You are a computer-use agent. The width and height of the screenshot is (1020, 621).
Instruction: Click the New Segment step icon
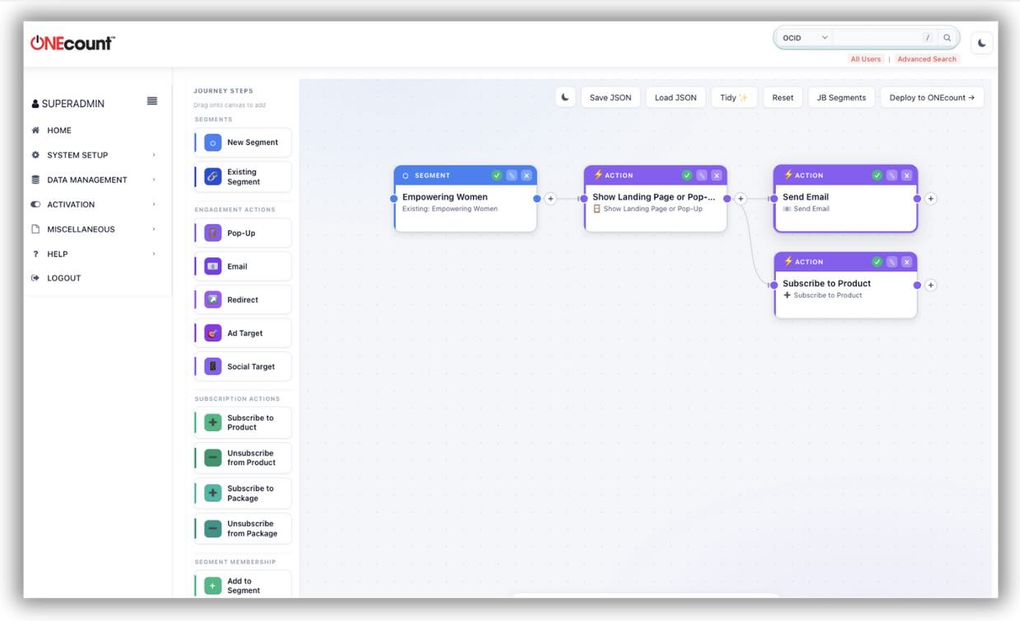pos(213,143)
